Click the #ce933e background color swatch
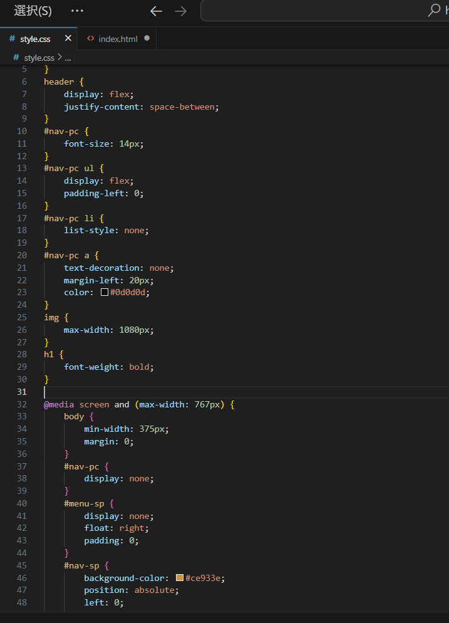This screenshot has height=623, width=449. [x=180, y=578]
